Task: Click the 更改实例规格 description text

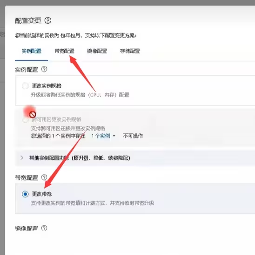Action: (x=80, y=95)
